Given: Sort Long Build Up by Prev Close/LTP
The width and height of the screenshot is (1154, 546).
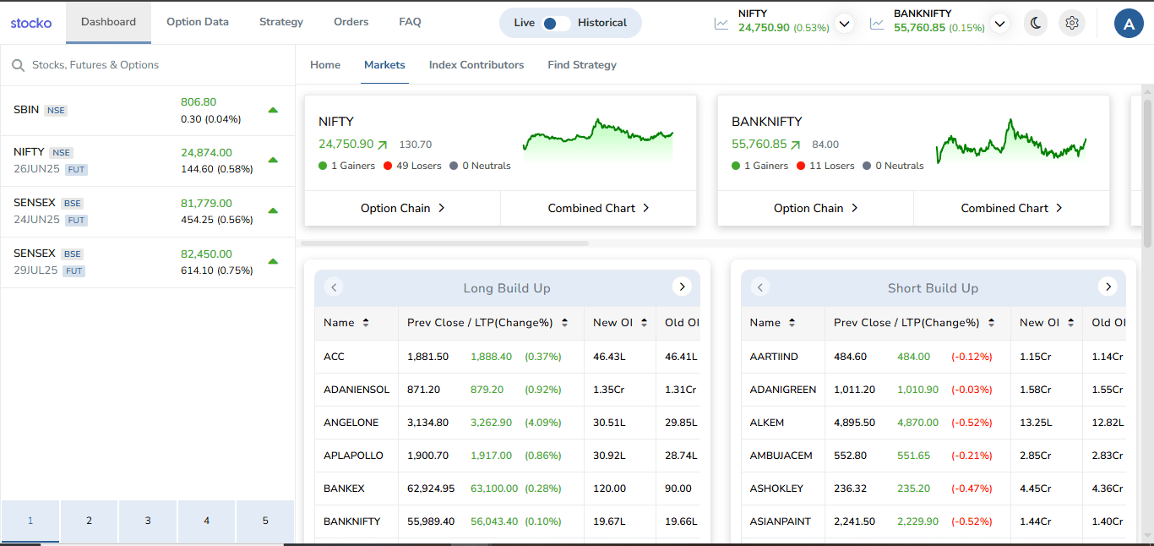Looking at the screenshot, I should 564,323.
